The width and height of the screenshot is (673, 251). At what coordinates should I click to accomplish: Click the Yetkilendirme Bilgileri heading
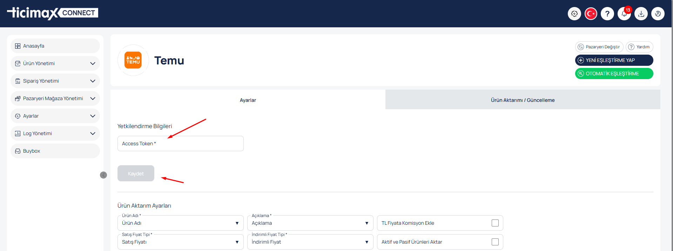(144, 126)
